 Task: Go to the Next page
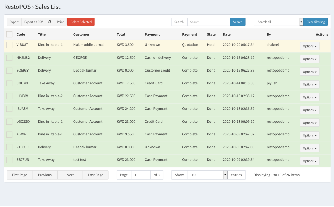(x=70, y=175)
